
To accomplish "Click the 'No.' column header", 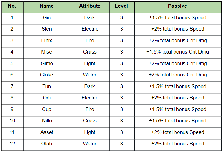I will tap(12, 6).
